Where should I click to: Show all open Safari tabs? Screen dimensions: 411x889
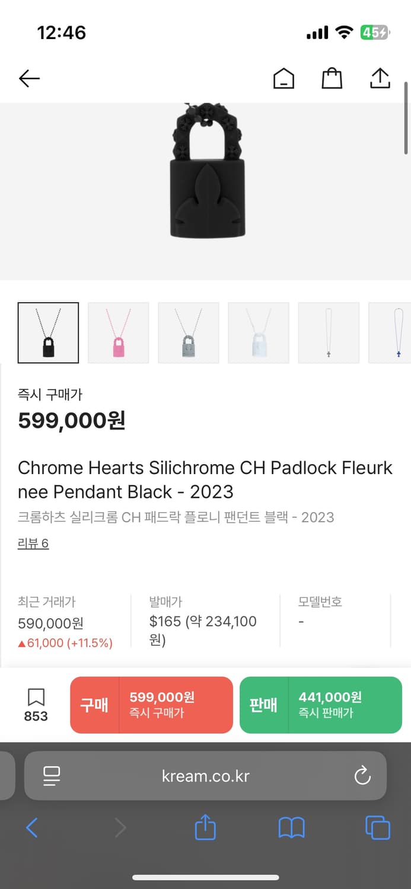378,827
